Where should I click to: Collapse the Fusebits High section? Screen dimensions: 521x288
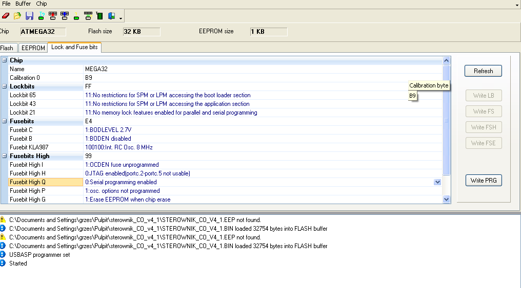pyautogui.click(x=5, y=156)
